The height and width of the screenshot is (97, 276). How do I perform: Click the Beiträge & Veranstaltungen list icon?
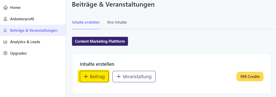coord(6,30)
